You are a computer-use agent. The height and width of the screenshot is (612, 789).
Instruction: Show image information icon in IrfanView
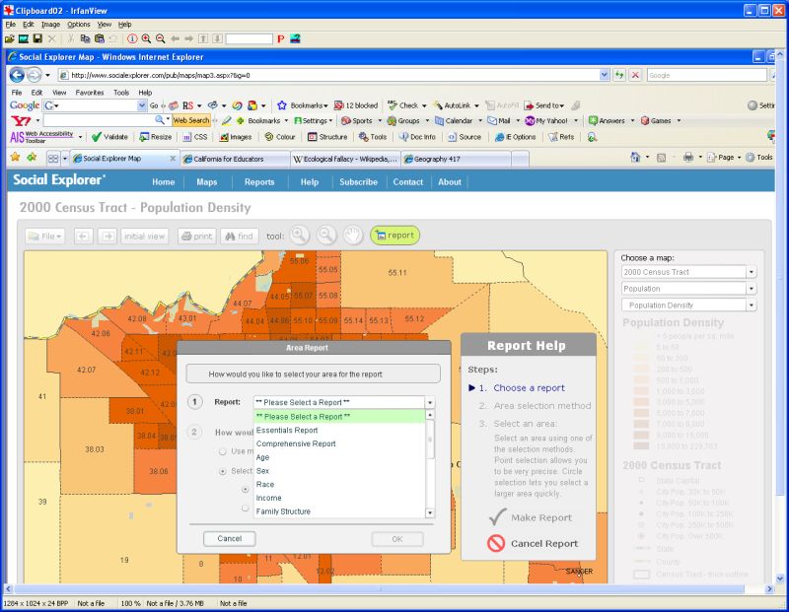(x=132, y=38)
